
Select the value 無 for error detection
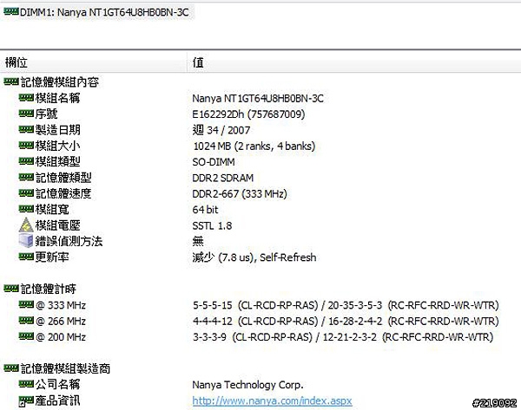(198, 241)
